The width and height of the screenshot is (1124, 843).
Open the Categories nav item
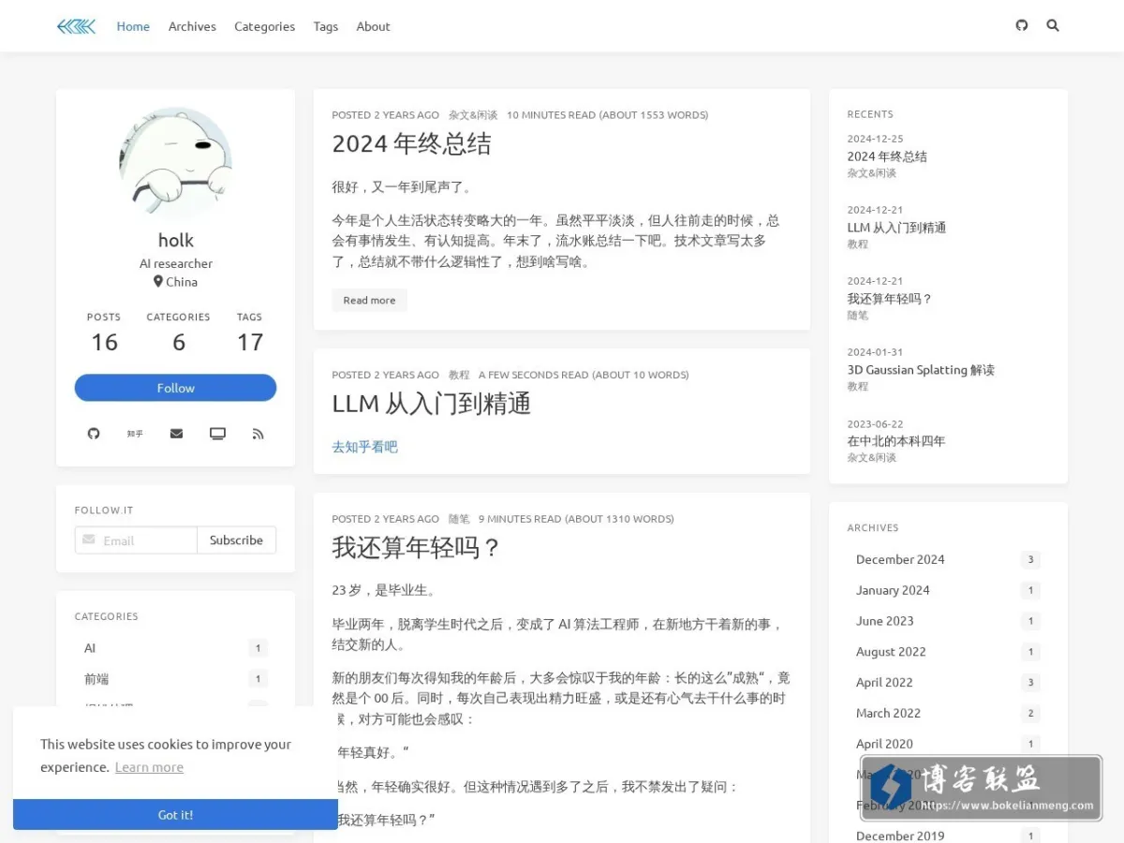(264, 26)
